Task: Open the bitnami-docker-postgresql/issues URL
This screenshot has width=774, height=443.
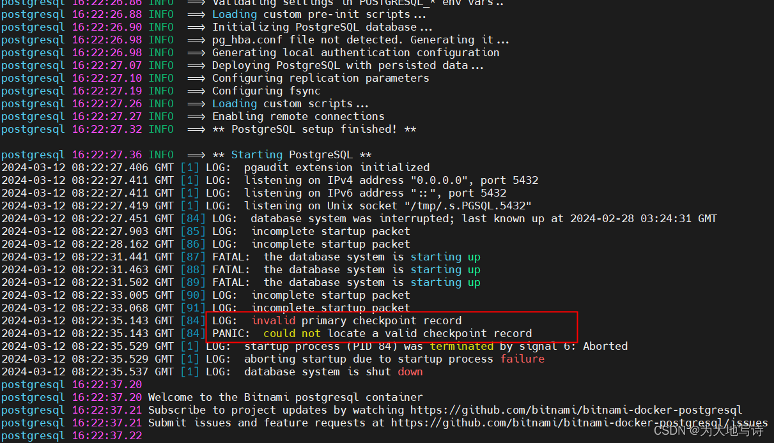Action: 579,423
